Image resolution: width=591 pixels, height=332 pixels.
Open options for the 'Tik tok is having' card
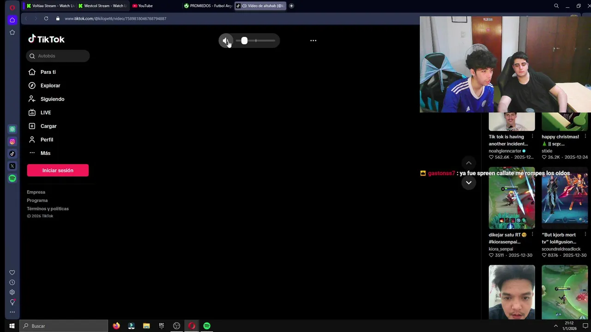tap(532, 136)
